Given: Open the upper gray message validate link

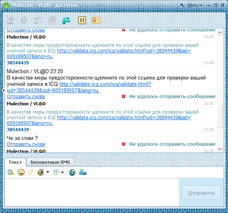Looking at the screenshot, I should click(99, 54).
